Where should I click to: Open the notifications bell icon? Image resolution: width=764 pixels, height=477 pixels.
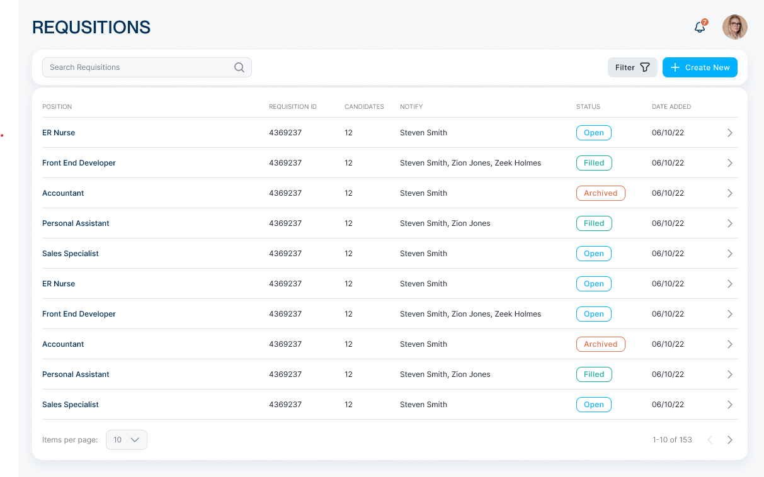tap(699, 28)
